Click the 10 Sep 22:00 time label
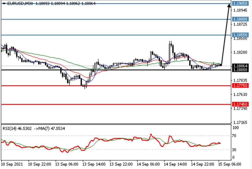Viewport: 252px width, 169px height. 40,164
